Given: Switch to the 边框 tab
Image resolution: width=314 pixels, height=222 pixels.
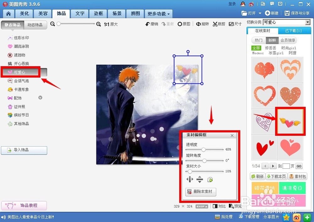Looking at the screenshot, I should [x=98, y=13].
